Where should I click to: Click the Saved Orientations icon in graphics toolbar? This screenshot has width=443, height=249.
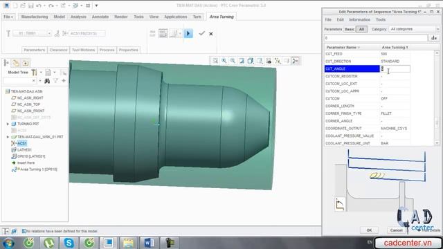point(260,61)
